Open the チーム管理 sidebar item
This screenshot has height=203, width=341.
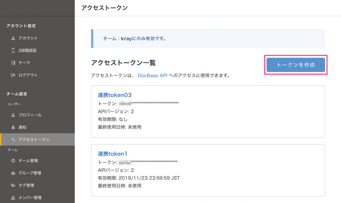click(x=28, y=161)
